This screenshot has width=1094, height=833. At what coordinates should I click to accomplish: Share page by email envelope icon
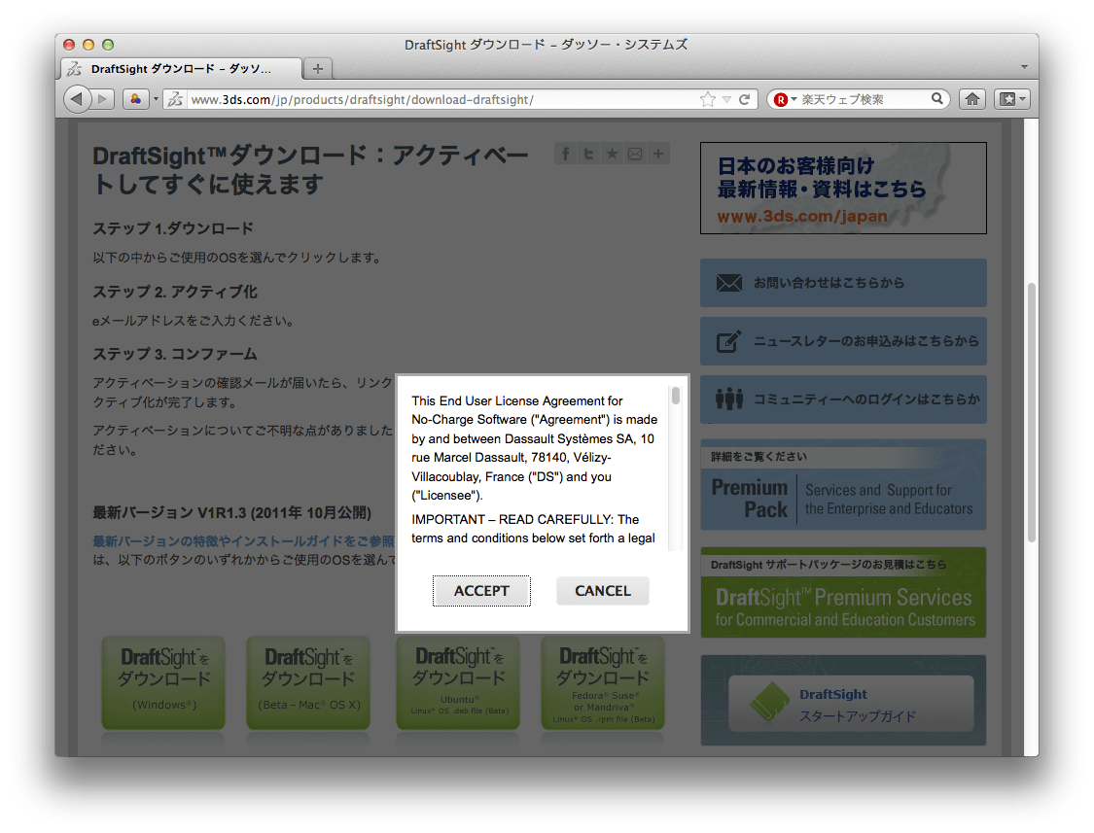pyautogui.click(x=635, y=154)
